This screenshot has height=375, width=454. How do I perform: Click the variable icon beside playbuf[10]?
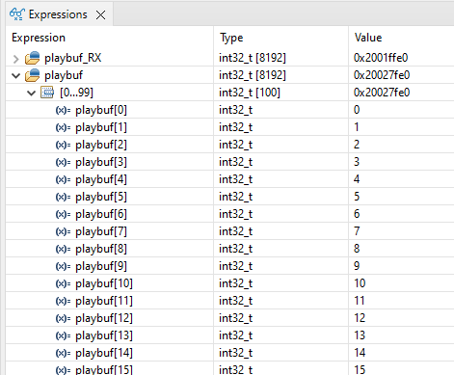[x=63, y=283]
